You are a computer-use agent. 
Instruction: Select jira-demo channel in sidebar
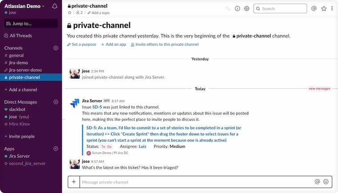(x=18, y=63)
